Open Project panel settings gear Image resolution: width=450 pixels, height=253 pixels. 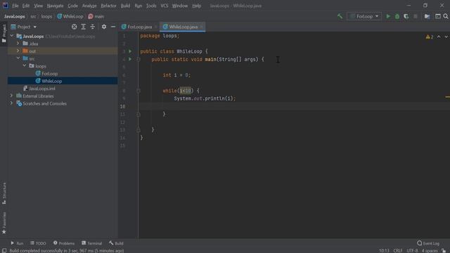pyautogui.click(x=104, y=27)
